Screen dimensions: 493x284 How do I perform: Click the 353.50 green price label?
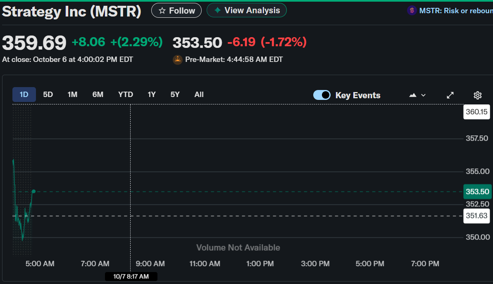pyautogui.click(x=477, y=192)
